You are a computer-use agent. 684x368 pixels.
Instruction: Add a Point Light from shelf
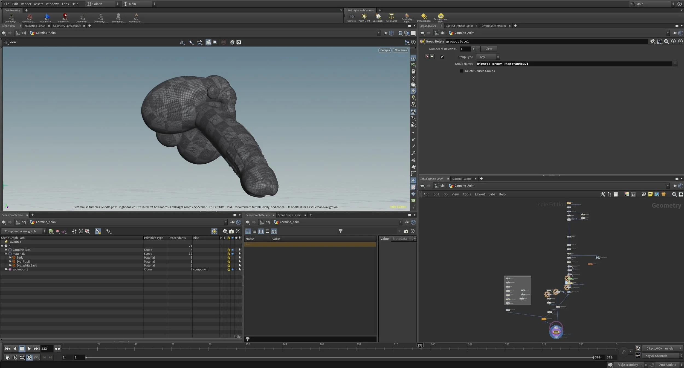click(x=364, y=18)
